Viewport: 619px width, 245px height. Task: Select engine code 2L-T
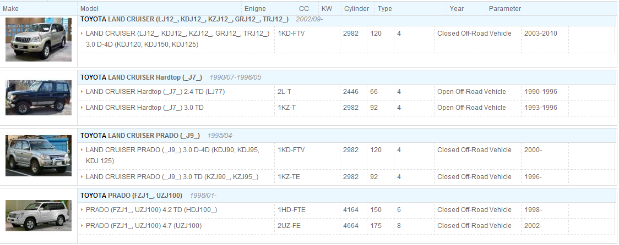[x=285, y=92]
